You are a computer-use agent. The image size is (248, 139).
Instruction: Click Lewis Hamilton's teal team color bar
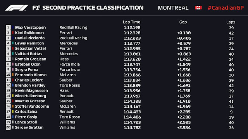click(13, 43)
